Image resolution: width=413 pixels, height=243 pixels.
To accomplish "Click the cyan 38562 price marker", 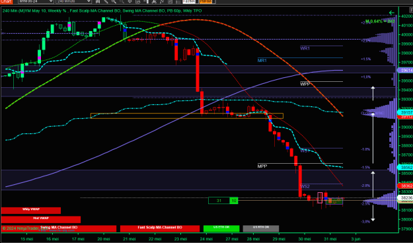I will point(405,168).
